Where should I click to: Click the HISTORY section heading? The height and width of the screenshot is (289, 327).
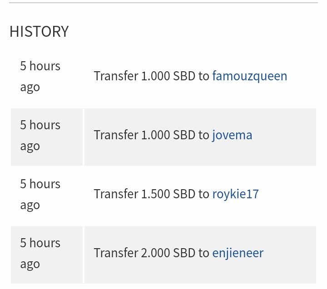tap(39, 31)
